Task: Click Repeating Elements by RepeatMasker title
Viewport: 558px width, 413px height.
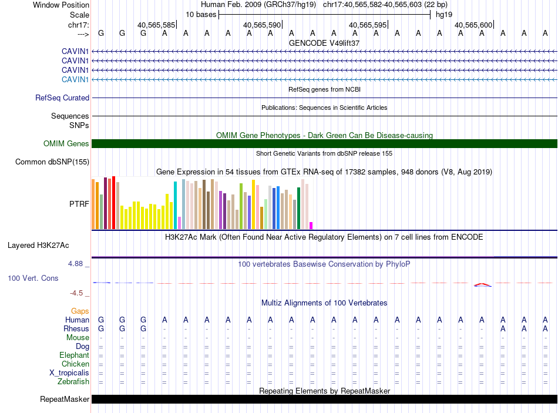Action: [x=324, y=391]
